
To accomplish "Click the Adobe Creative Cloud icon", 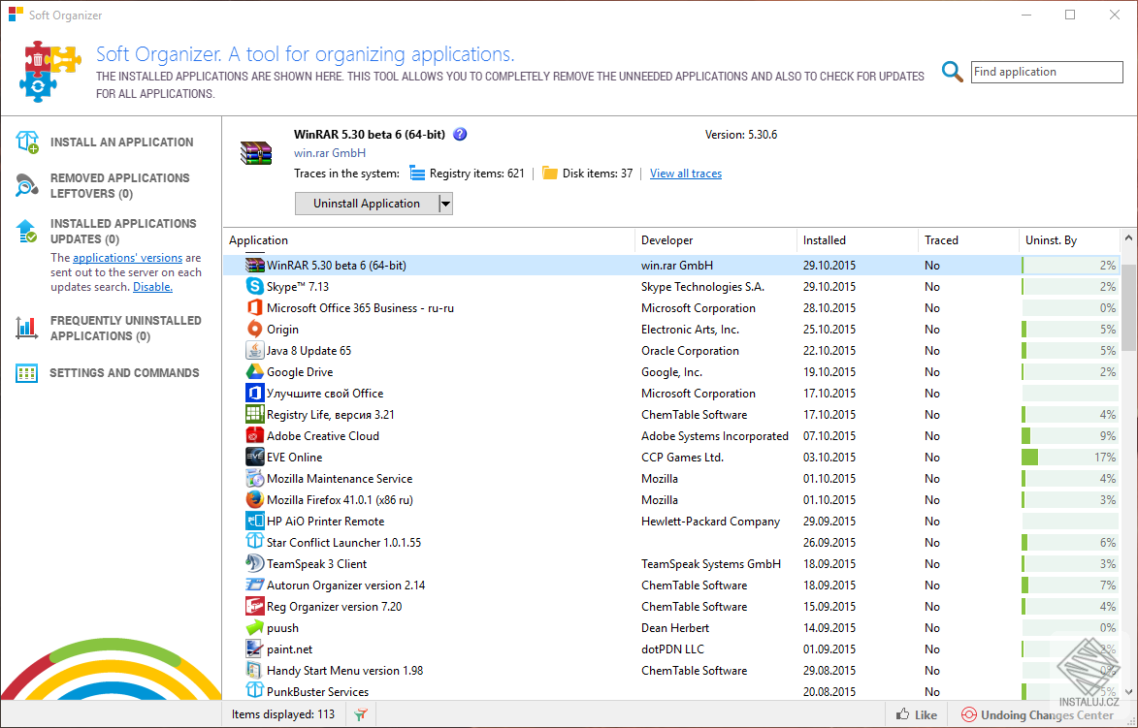I will click(x=254, y=436).
